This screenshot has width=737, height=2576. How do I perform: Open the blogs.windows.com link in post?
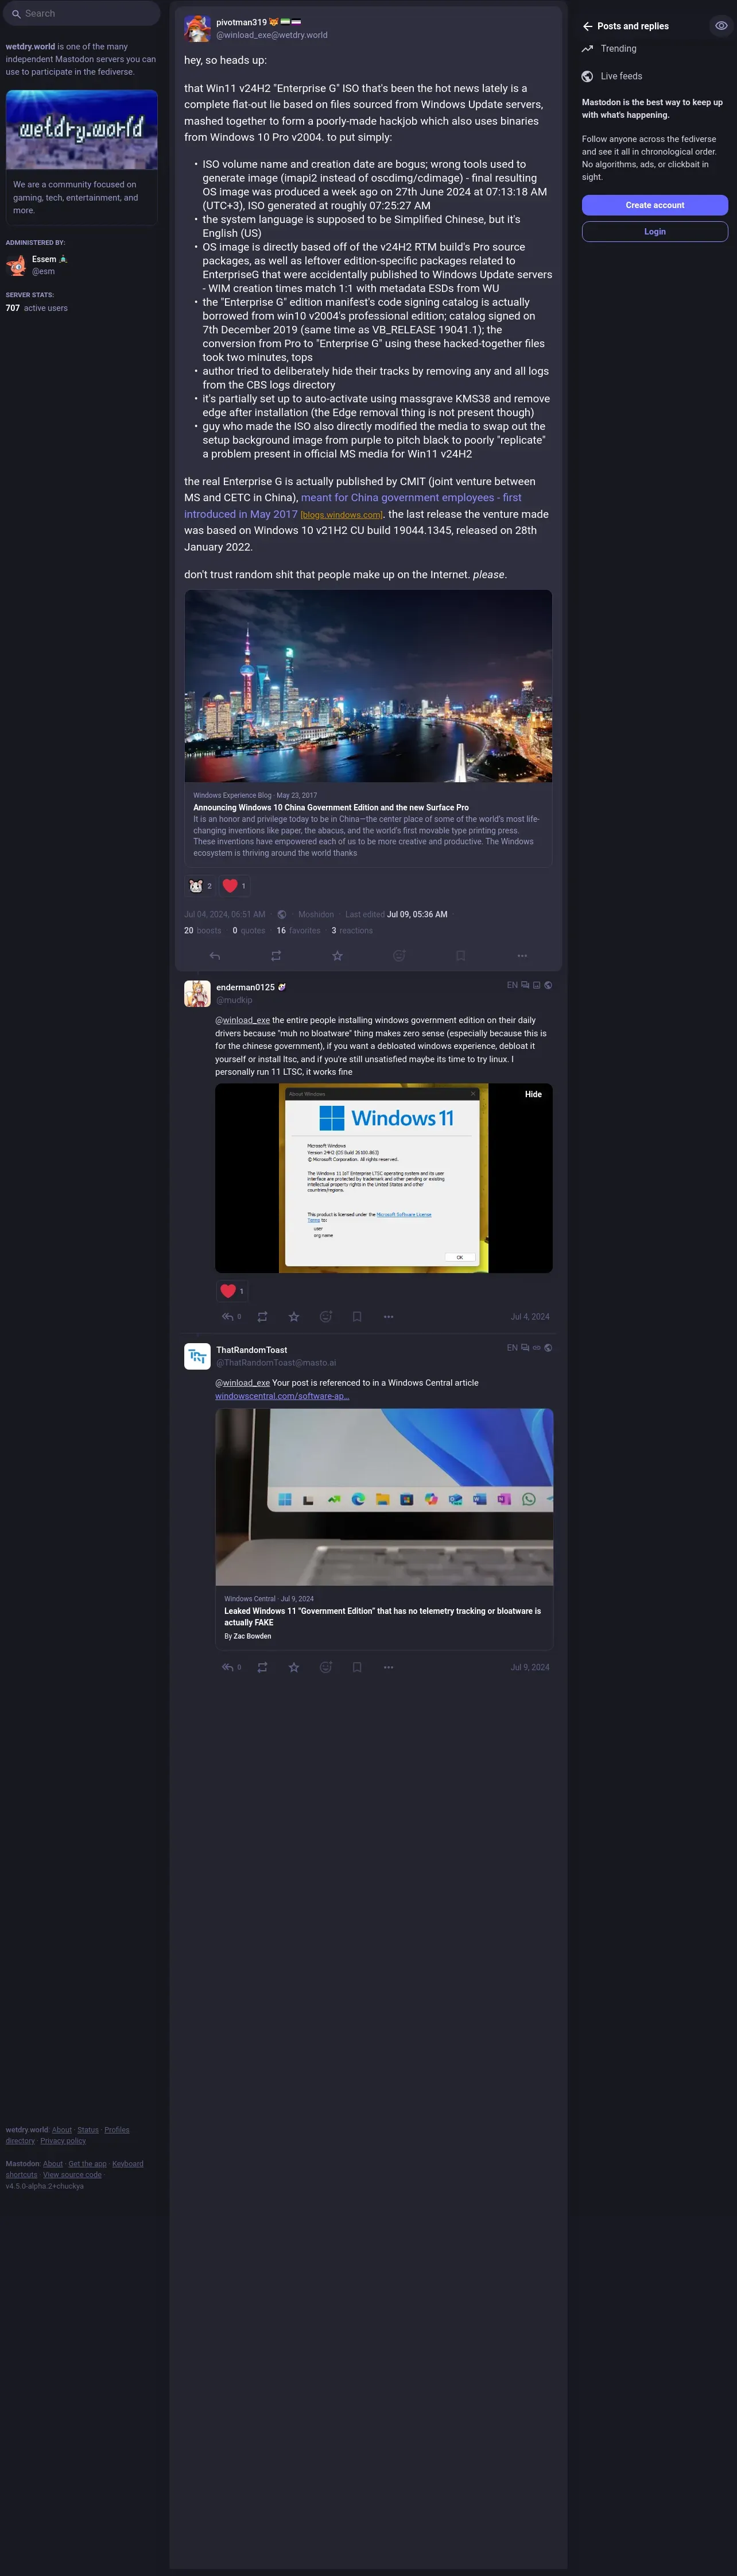pyautogui.click(x=342, y=515)
